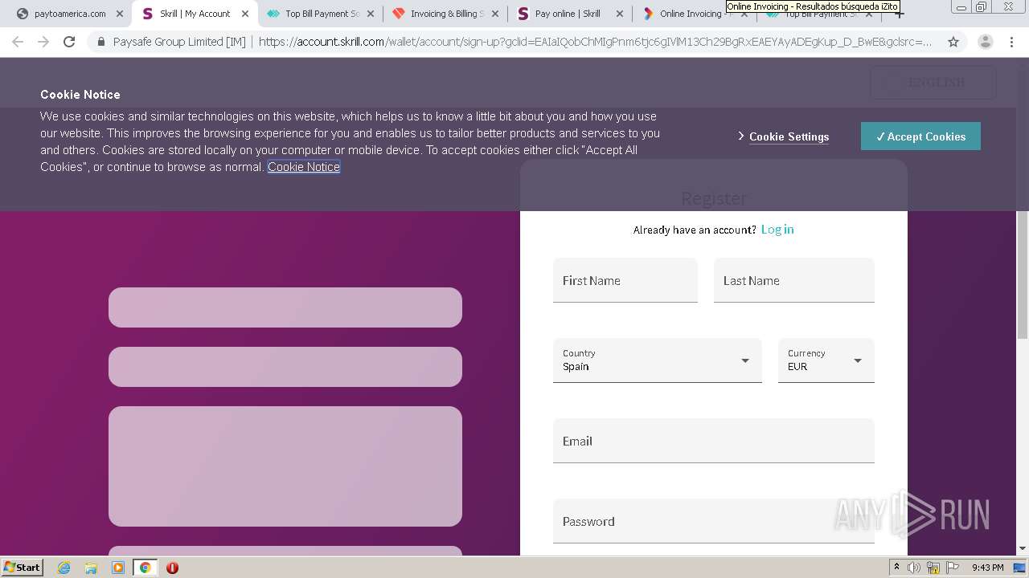Image resolution: width=1029 pixels, height=578 pixels.
Task: Open the Chrome profile avatar
Action: point(986,42)
